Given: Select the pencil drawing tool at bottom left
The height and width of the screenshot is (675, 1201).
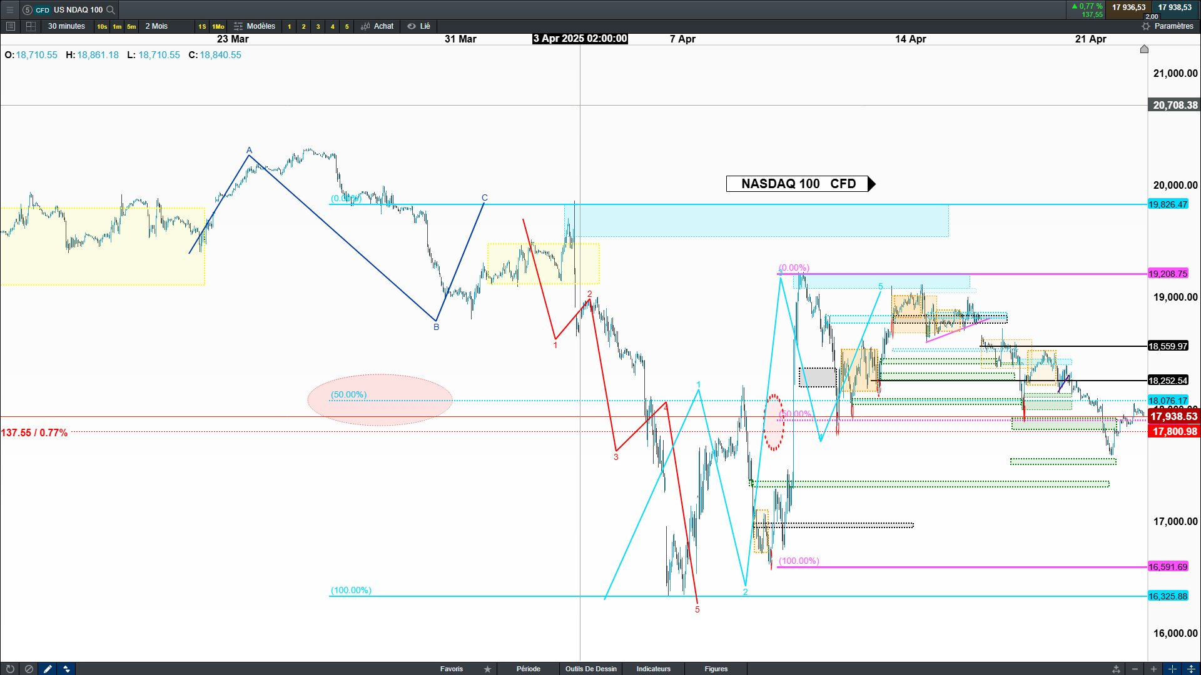Looking at the screenshot, I should point(48,669).
